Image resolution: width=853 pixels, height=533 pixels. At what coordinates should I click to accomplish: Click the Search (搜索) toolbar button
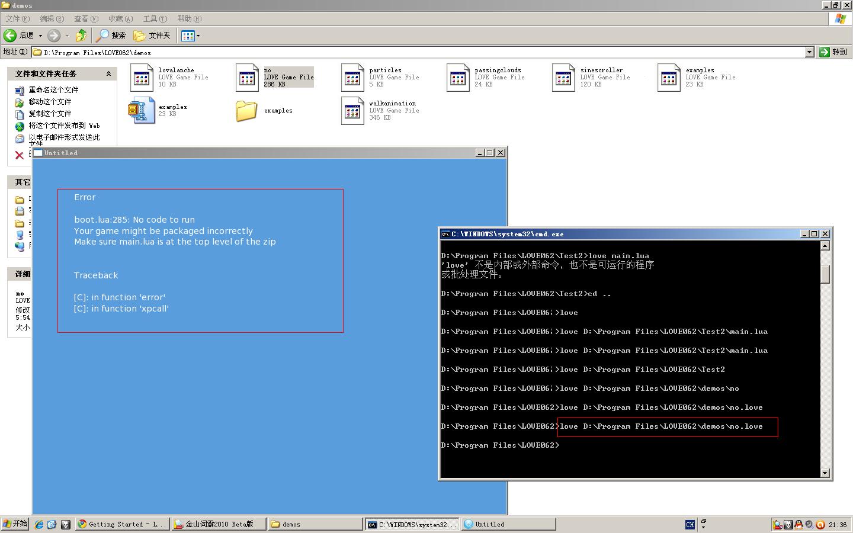coord(111,36)
